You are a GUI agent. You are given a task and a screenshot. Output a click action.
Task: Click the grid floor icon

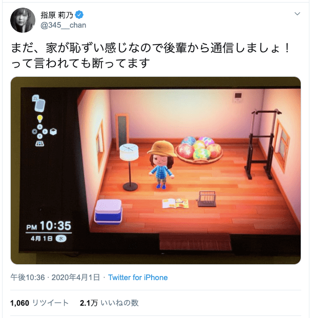click(x=40, y=143)
